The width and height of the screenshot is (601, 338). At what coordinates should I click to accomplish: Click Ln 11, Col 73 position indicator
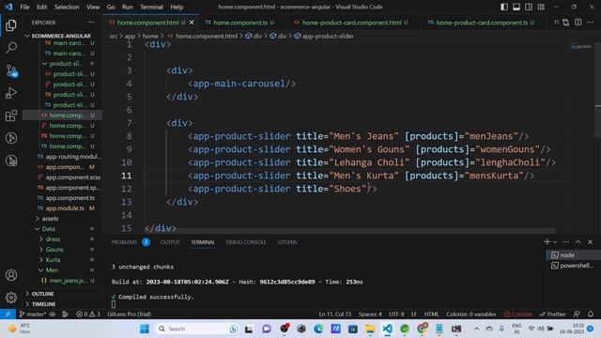[x=334, y=314]
